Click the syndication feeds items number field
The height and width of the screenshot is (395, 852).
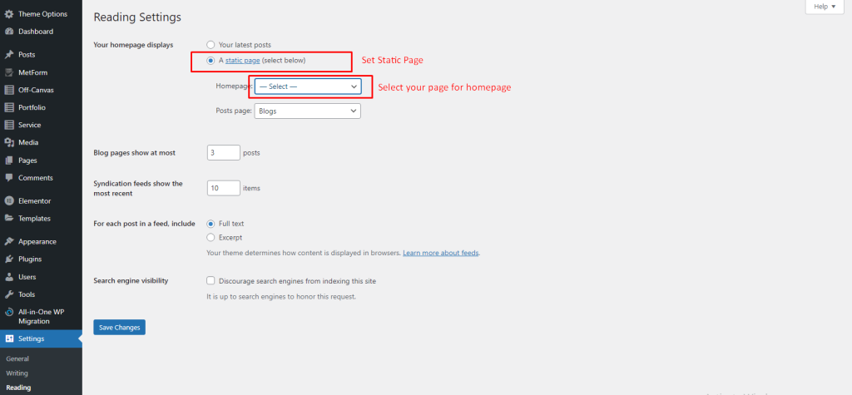pos(222,189)
